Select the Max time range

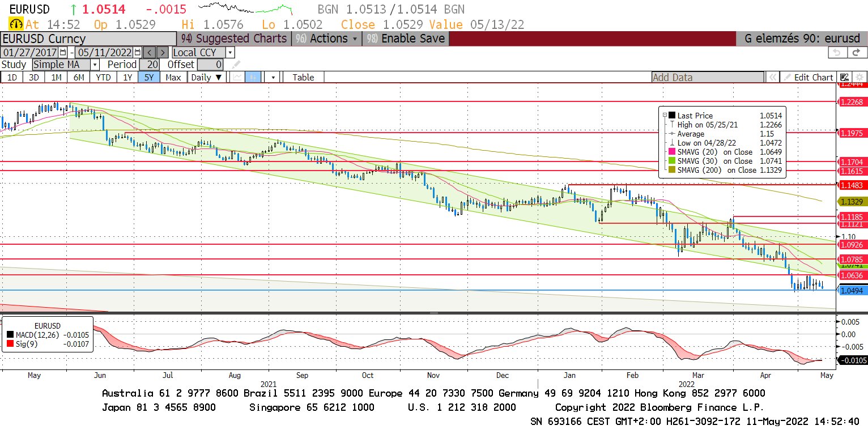pyautogui.click(x=173, y=77)
